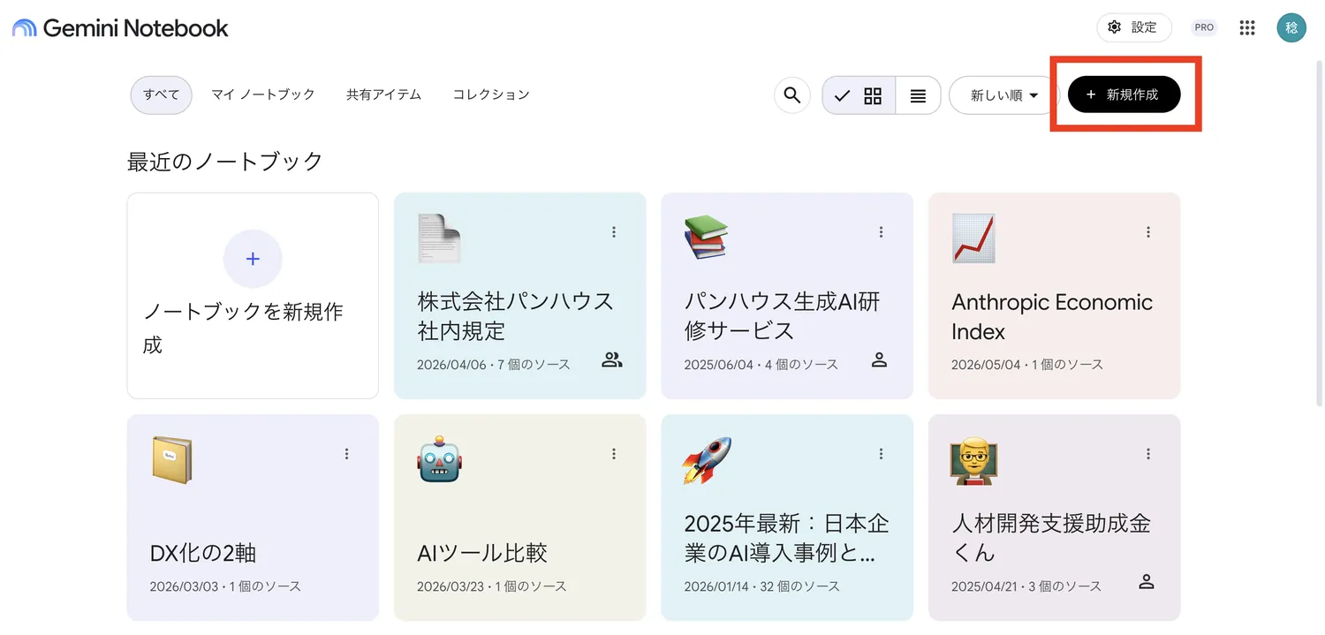This screenshot has width=1325, height=635.
Task: Click the teacher icon on 人材開発支援助成金くん
Action: (973, 461)
